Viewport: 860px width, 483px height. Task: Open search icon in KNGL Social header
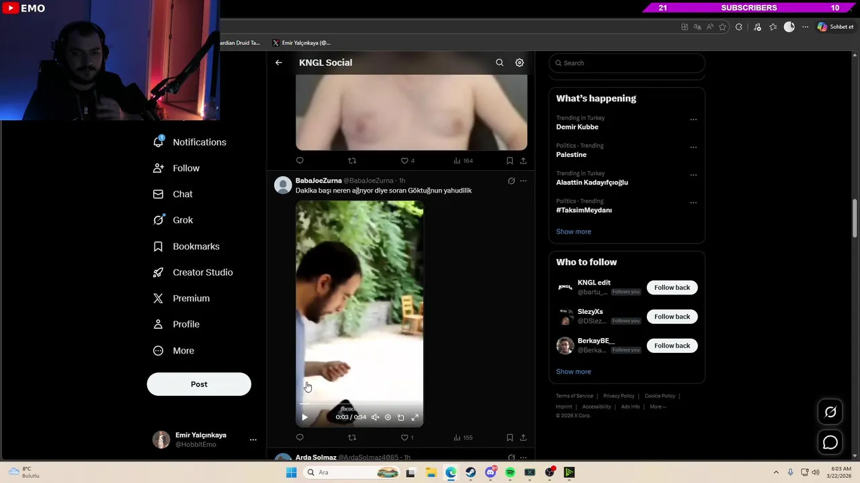[x=499, y=62]
